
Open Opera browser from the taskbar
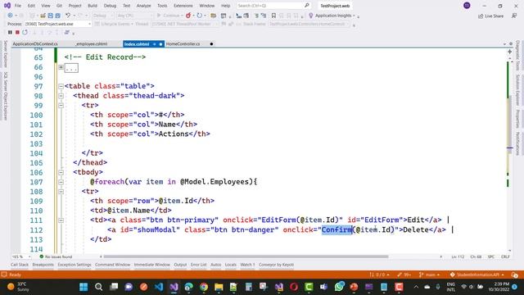[294, 287]
